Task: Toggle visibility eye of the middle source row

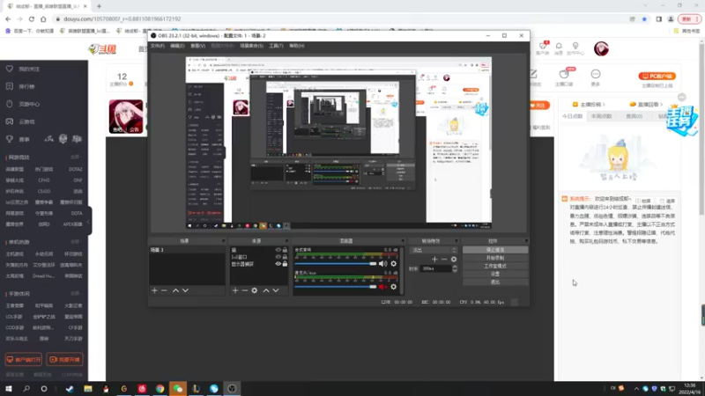Action: 278,257
